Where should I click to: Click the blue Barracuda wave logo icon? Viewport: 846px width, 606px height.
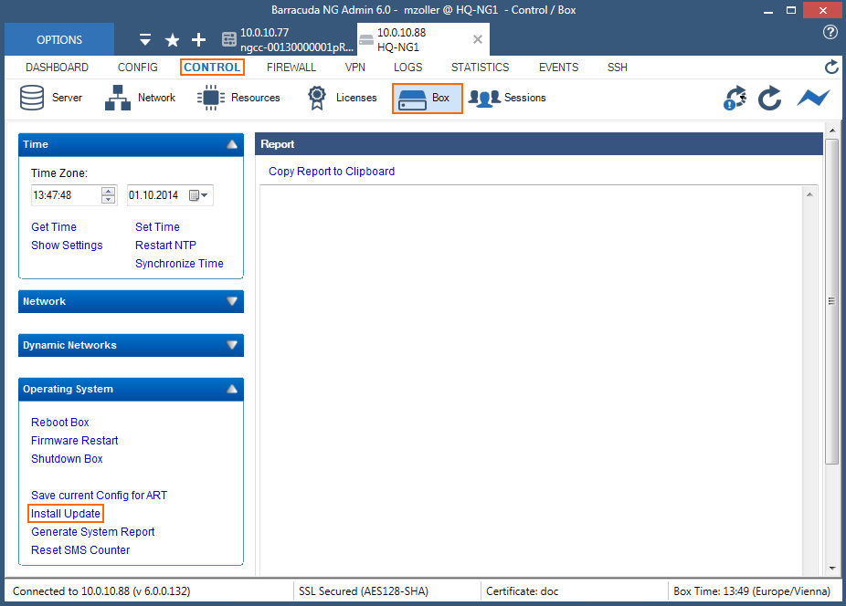(814, 99)
